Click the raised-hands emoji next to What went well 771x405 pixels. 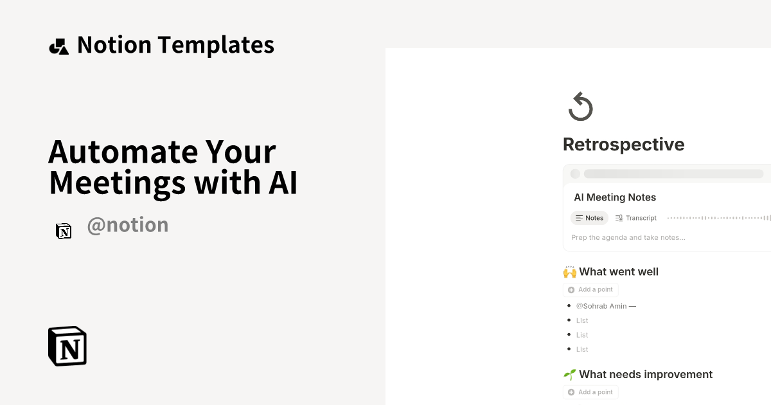(569, 271)
